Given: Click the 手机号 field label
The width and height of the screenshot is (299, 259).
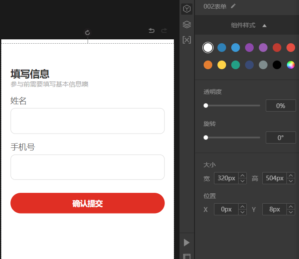Looking at the screenshot, I should point(23,147).
